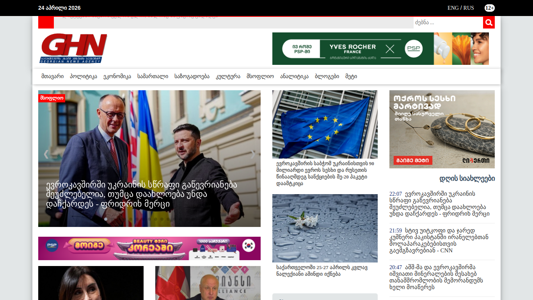The height and width of the screenshot is (300, 533).
Task: Expand the მეტი menu item
Action: pos(351,77)
